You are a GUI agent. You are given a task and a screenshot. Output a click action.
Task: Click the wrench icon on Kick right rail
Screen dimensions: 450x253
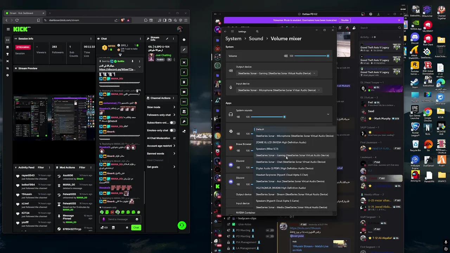(x=184, y=121)
